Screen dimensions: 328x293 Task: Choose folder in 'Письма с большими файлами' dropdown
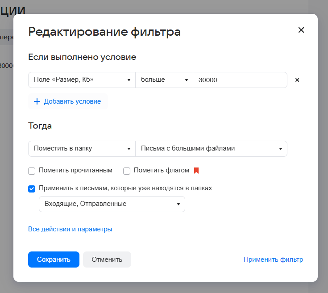(x=211, y=148)
